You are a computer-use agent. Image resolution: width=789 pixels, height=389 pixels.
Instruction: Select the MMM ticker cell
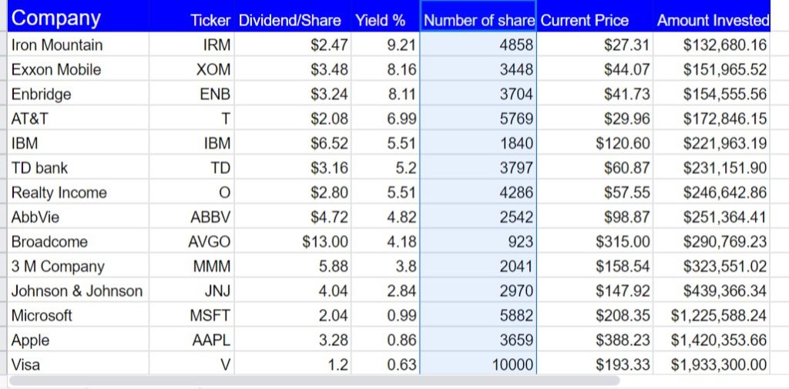coord(192,267)
